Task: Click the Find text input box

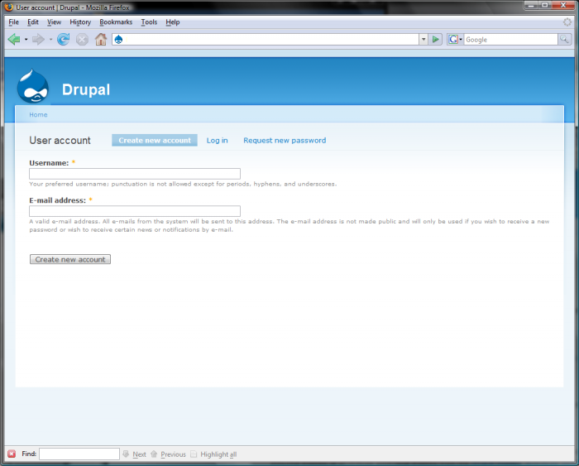Action: tap(79, 454)
